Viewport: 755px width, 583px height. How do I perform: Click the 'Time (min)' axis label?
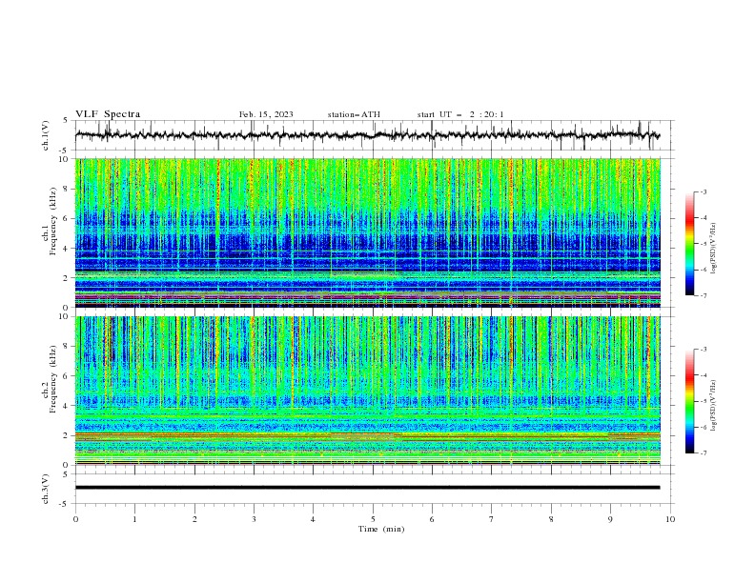click(381, 529)
